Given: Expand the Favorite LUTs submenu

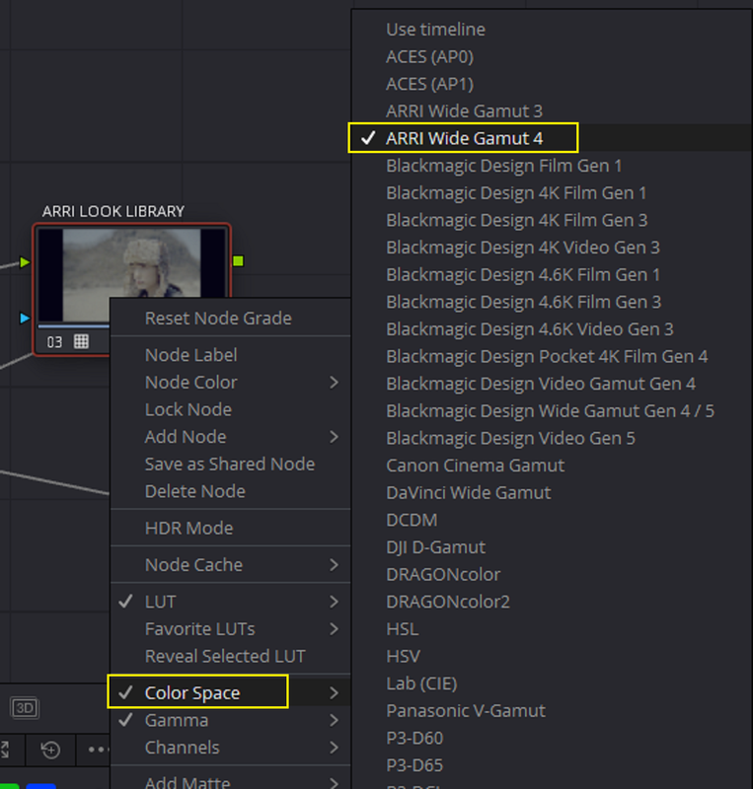Looking at the screenshot, I should [x=231, y=628].
